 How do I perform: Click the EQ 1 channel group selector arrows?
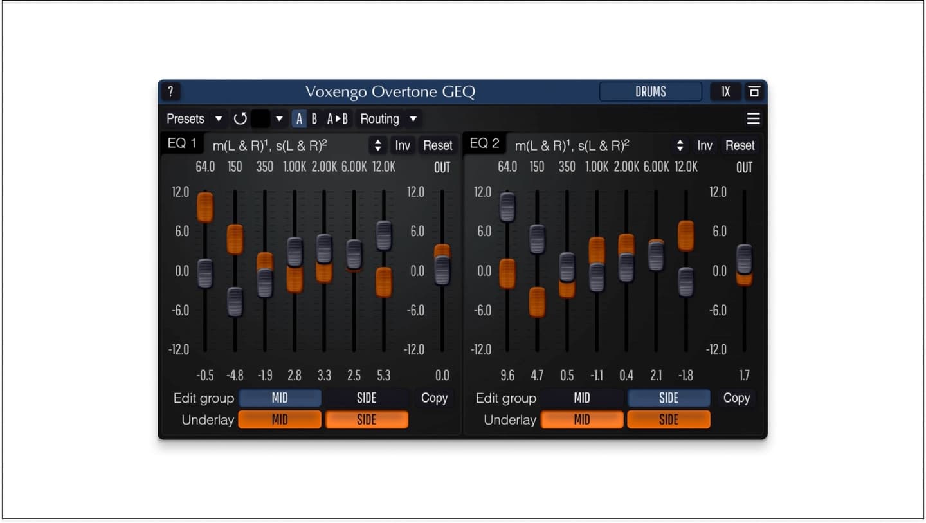point(378,145)
